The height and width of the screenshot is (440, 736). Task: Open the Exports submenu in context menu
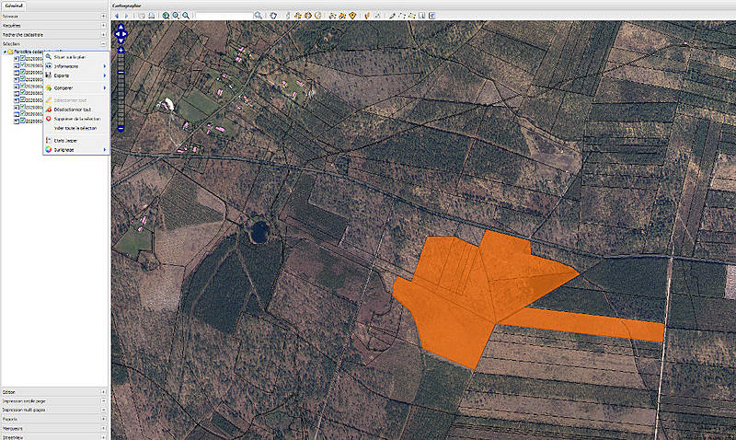coord(76,75)
